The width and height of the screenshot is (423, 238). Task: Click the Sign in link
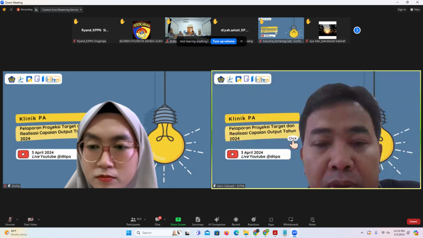[x=402, y=10]
